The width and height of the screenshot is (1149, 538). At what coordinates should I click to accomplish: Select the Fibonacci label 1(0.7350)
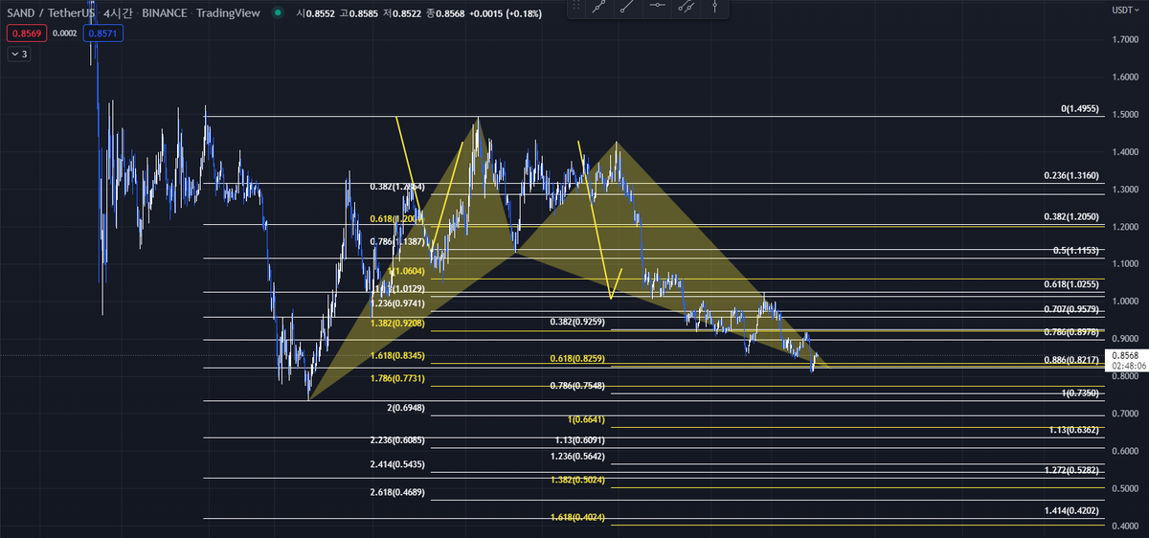tap(1080, 392)
